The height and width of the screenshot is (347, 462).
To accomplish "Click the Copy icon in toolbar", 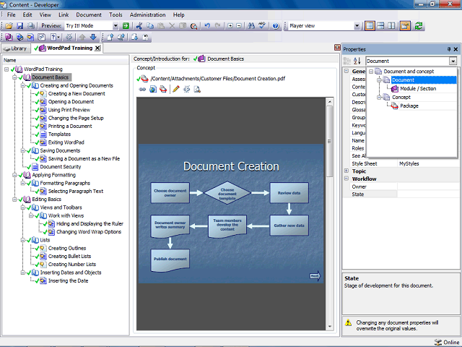I will coord(150,26).
